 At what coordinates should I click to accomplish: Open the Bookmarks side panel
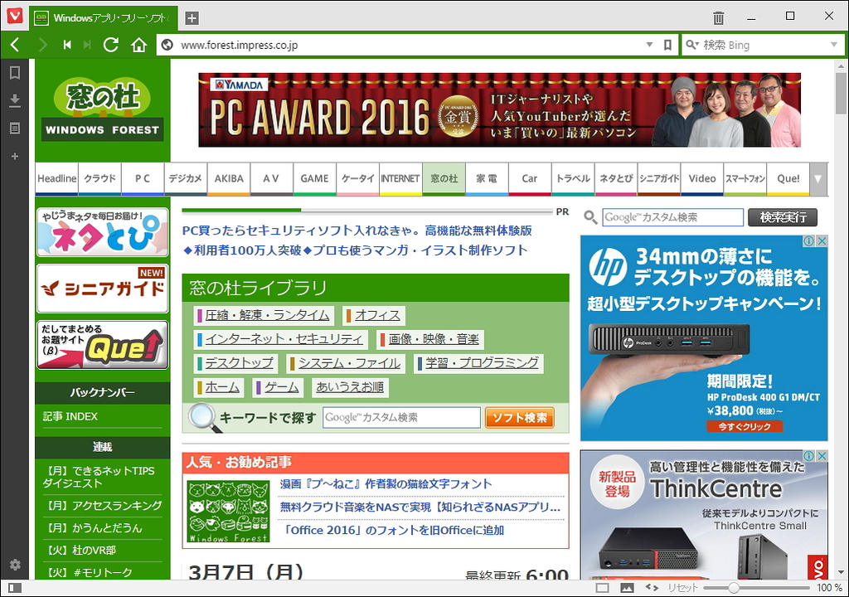pyautogui.click(x=15, y=73)
